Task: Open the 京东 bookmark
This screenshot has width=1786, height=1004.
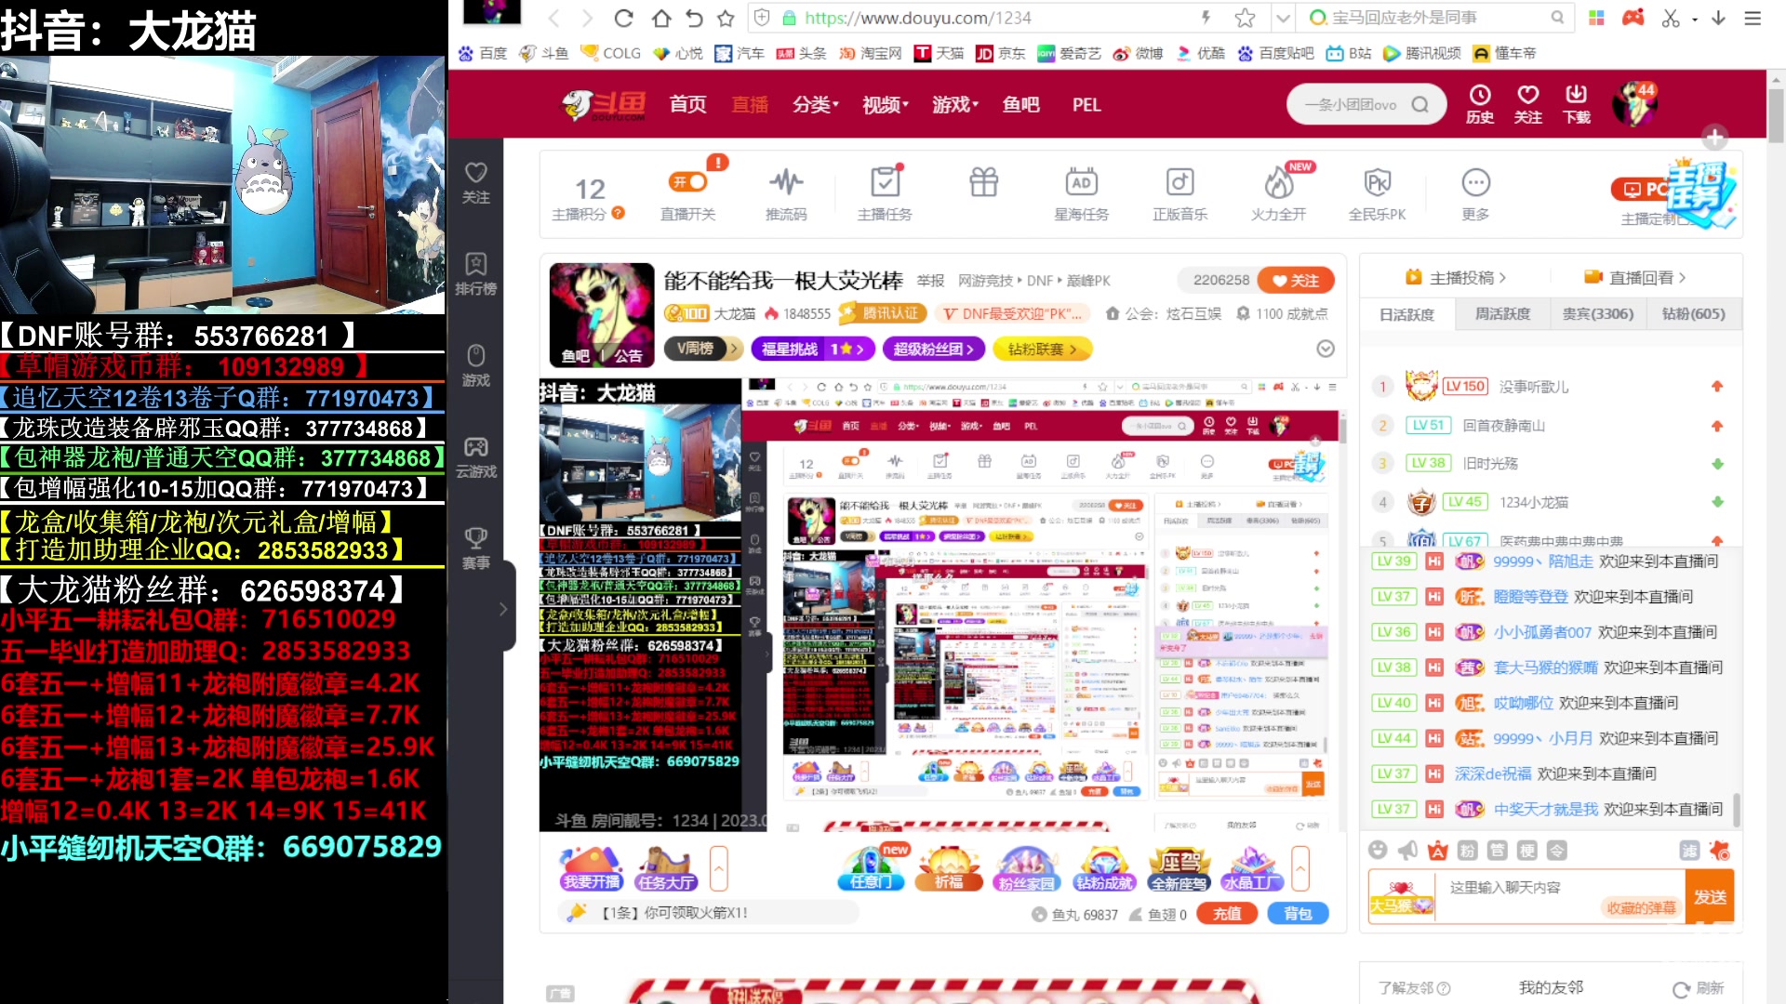Action: click(x=1001, y=53)
